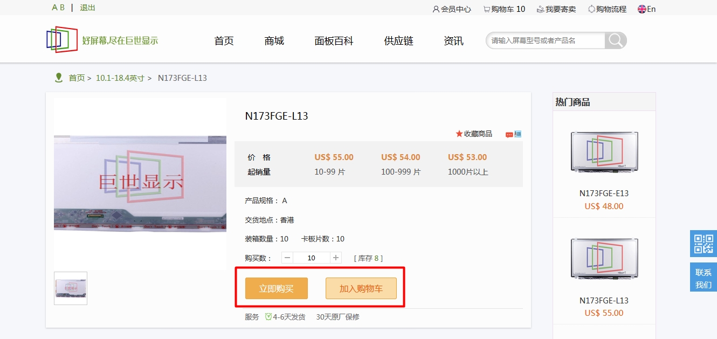Click breadcrumb 10.1-18.4英寸 category
The image size is (717, 339).
120,78
